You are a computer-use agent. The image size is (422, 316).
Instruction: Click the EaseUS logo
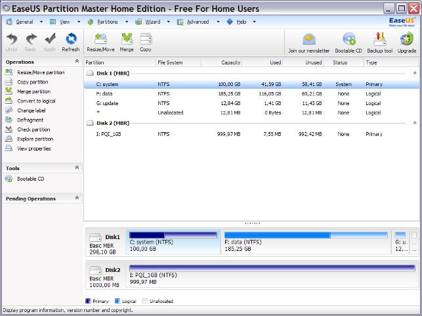click(402, 22)
